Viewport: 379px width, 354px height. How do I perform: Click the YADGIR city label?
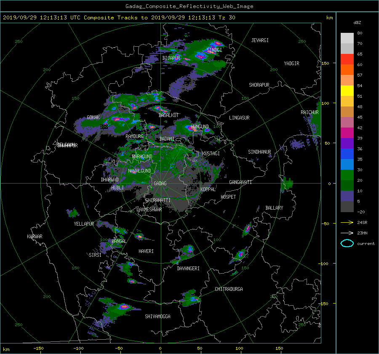click(291, 64)
